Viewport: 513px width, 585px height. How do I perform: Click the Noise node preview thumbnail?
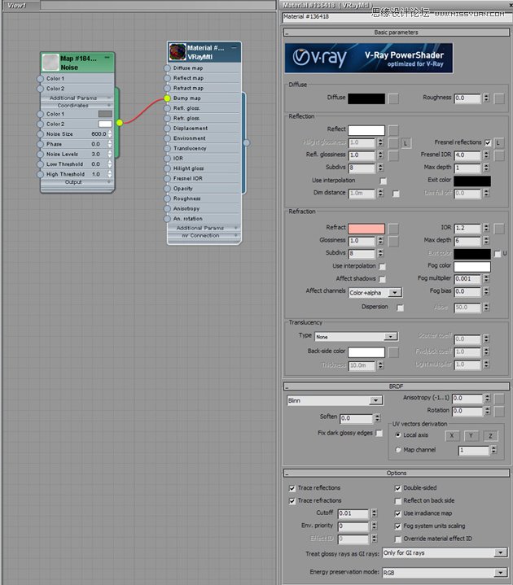[x=50, y=63]
